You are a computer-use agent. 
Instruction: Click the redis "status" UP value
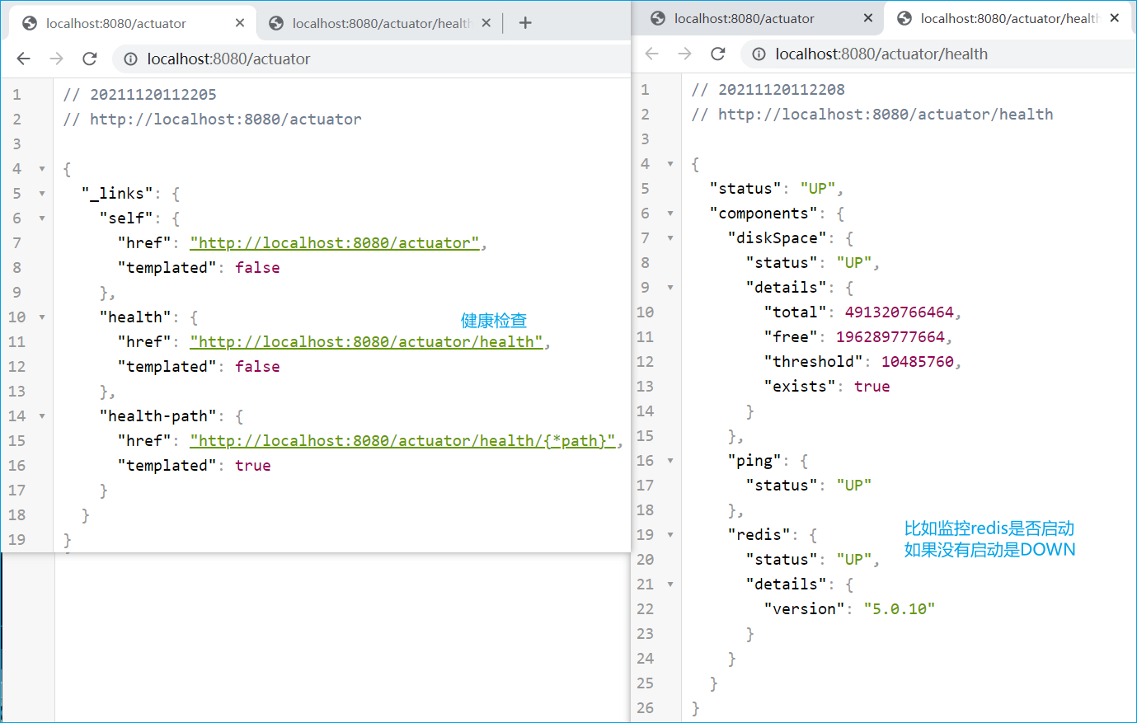click(853, 560)
